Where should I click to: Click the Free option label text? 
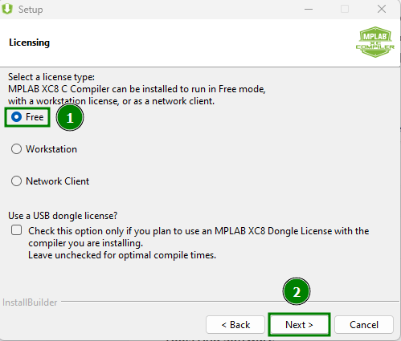pyautogui.click(x=35, y=117)
